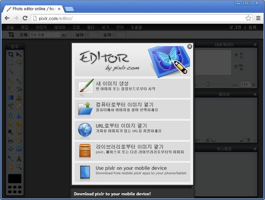Viewport: 265px width, 200px height.
Task: Pick the rectangular Marquee tool
Action: point(11,63)
